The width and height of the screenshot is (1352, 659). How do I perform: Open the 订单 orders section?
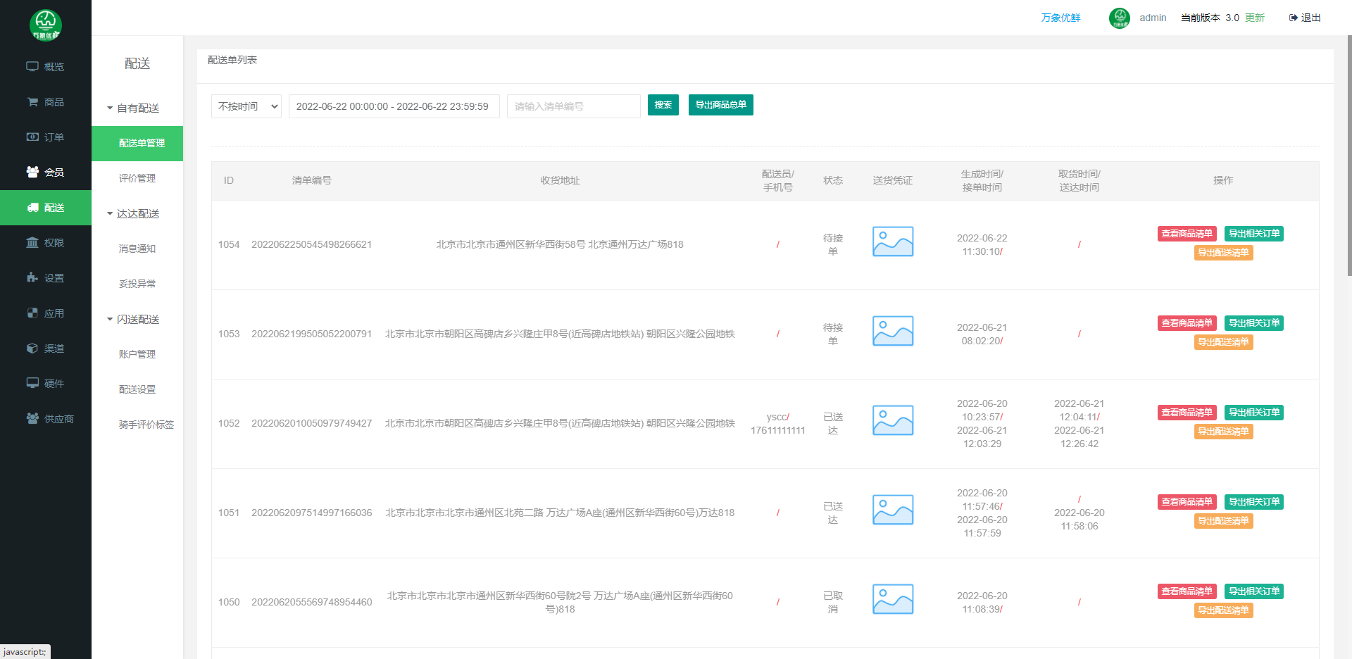[46, 137]
